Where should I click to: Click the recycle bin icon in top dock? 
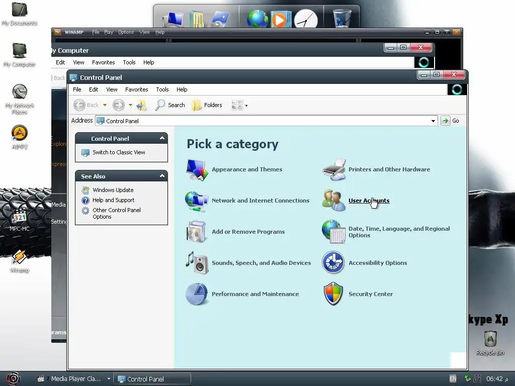341,18
